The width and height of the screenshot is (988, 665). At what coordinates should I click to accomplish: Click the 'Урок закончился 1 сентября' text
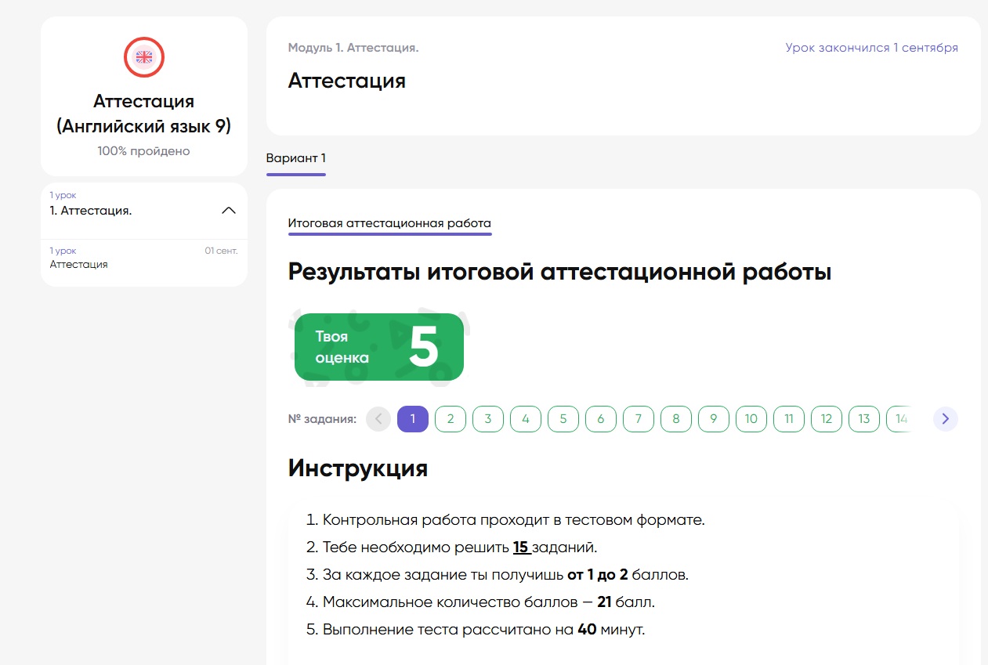pyautogui.click(x=871, y=47)
